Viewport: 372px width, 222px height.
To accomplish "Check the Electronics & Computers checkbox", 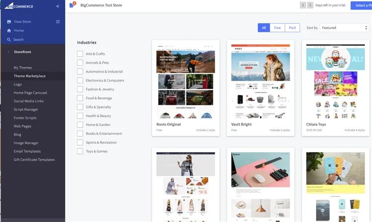I will (x=80, y=81).
